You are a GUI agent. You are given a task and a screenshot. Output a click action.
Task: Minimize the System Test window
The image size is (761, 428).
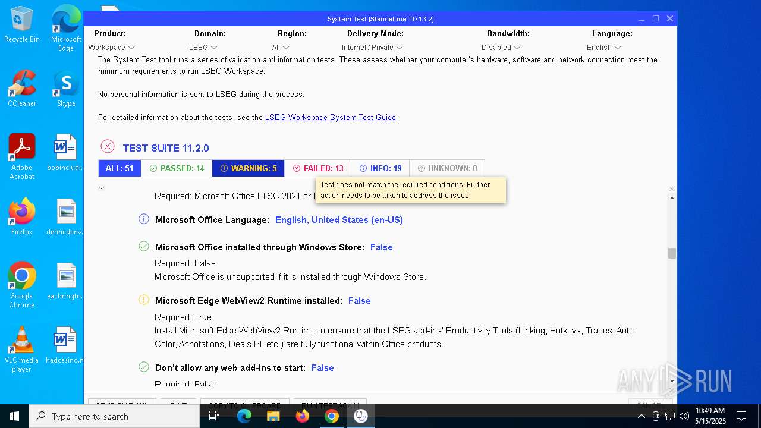[642, 18]
